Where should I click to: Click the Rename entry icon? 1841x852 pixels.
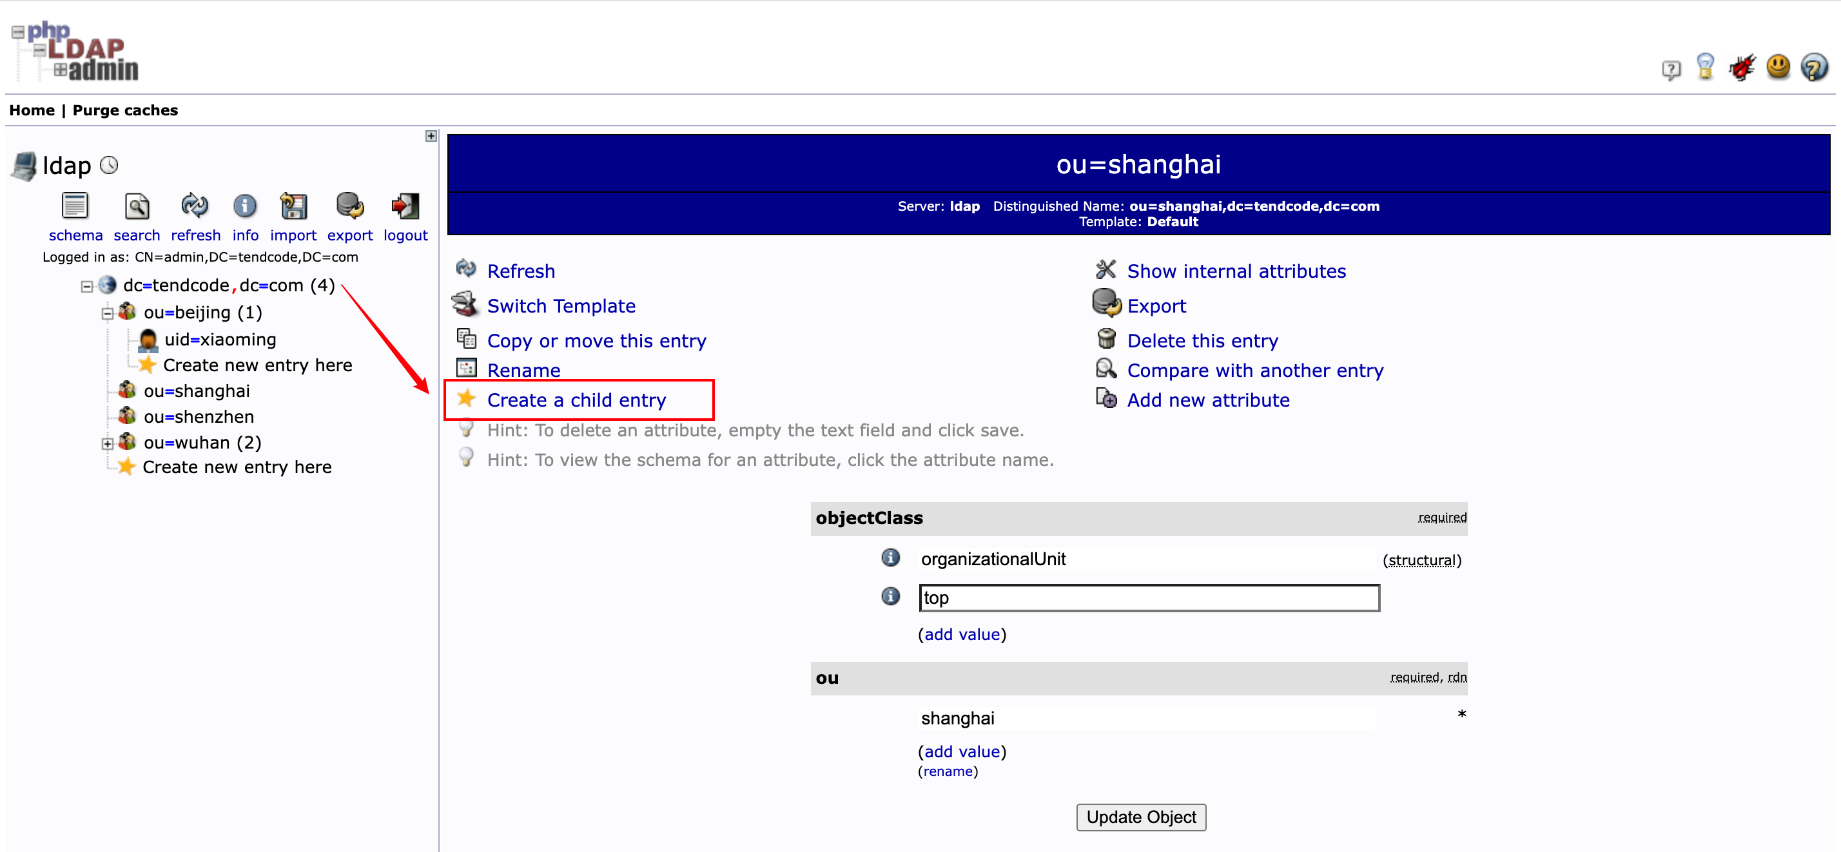pos(467,368)
